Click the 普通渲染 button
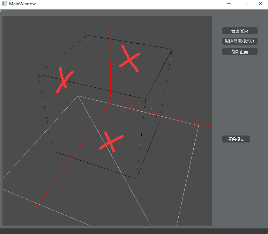The image size is (268, 234). click(x=240, y=31)
